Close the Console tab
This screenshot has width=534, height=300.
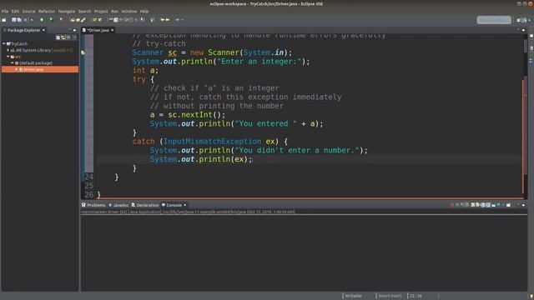coord(185,205)
